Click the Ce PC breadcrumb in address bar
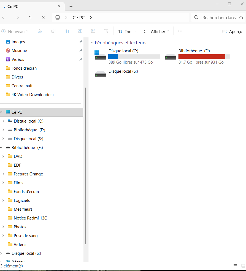Viewport: 246px width, 271px height. (79, 18)
